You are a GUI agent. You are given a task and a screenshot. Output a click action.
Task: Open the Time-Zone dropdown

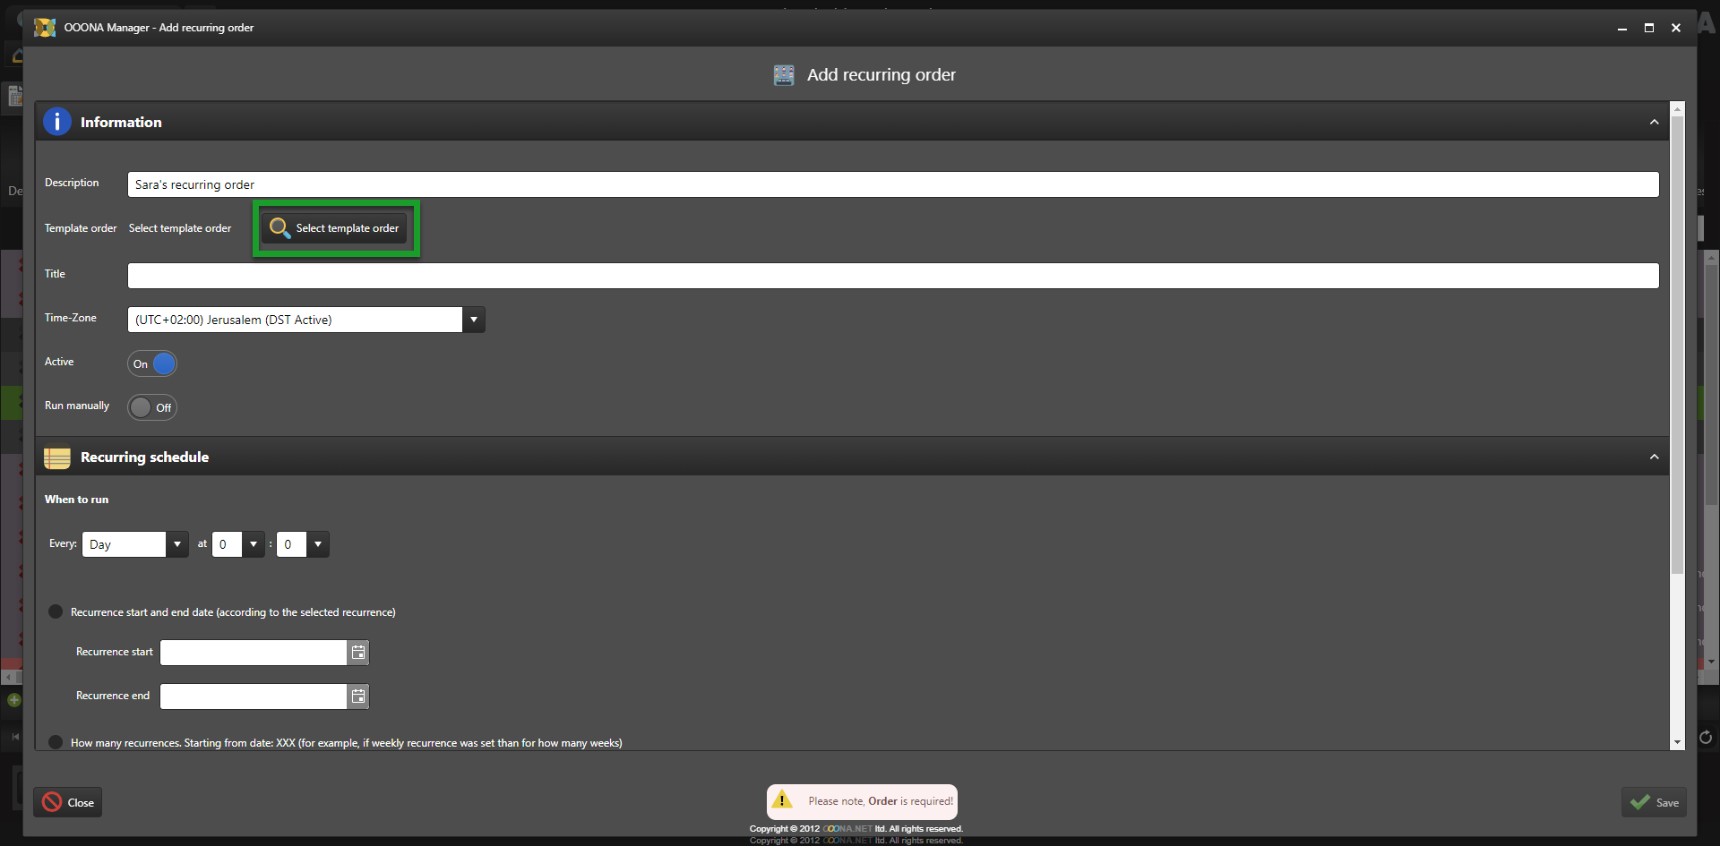[473, 320]
